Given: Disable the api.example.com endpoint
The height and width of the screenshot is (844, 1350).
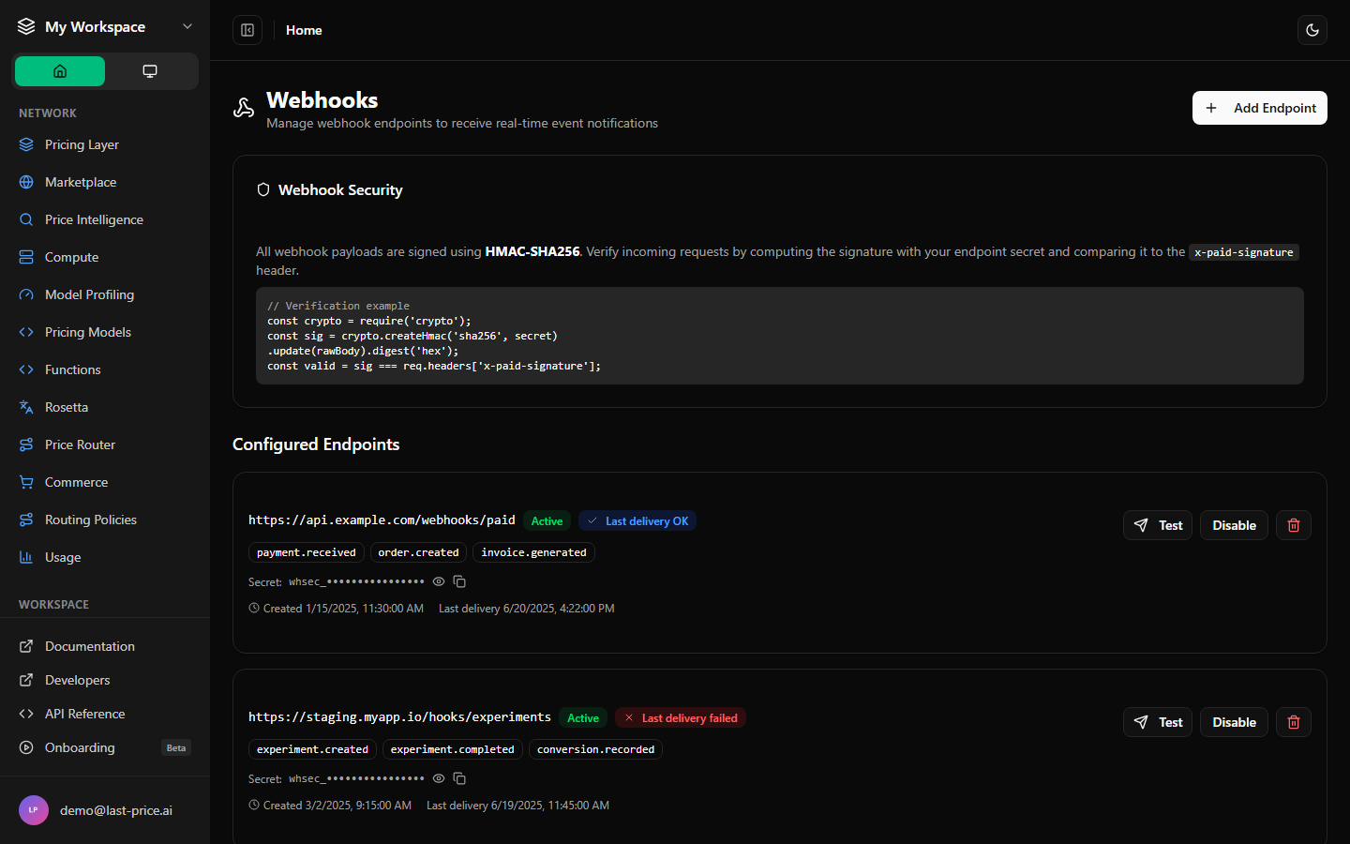Looking at the screenshot, I should pos(1234,525).
